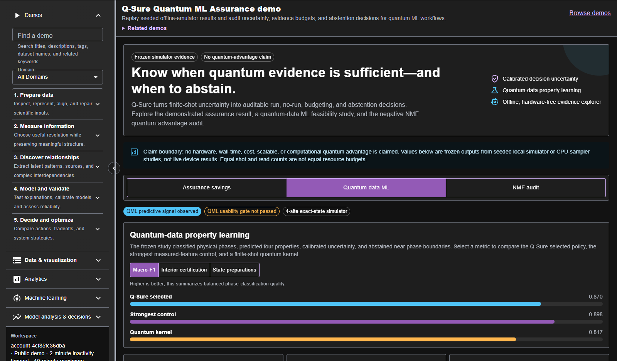The width and height of the screenshot is (617, 361).
Task: Click the Data & visualization list icon
Action: pyautogui.click(x=17, y=260)
